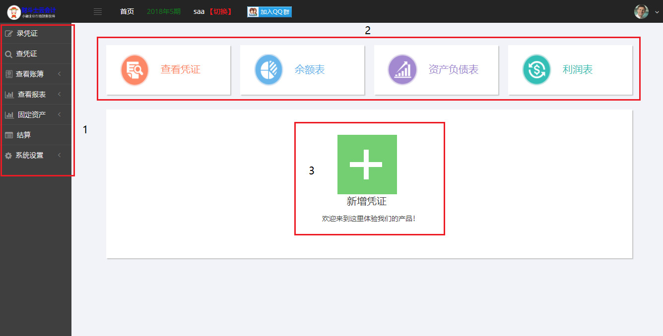Click the teal dollar 利润表 icon
Viewport: 663px width, 336px height.
(x=536, y=70)
